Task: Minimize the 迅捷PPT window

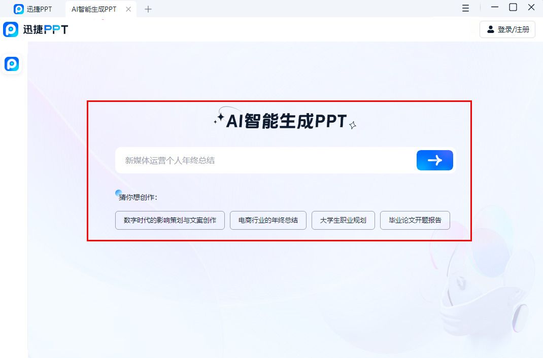Action: click(x=495, y=7)
